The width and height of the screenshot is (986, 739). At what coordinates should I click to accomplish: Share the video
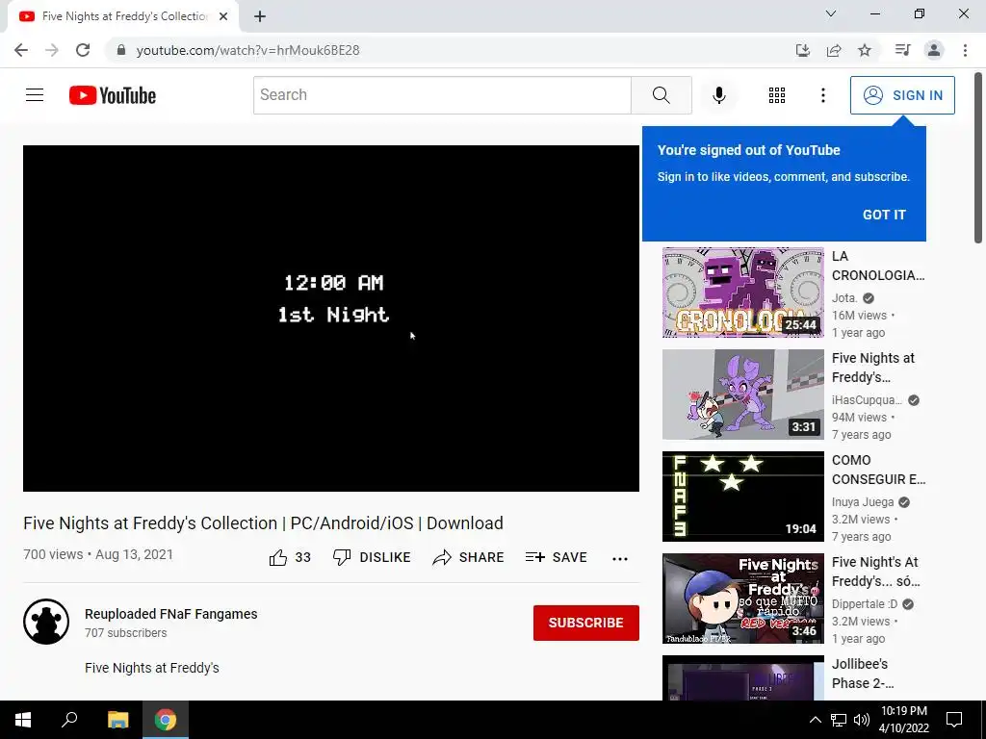468,557
